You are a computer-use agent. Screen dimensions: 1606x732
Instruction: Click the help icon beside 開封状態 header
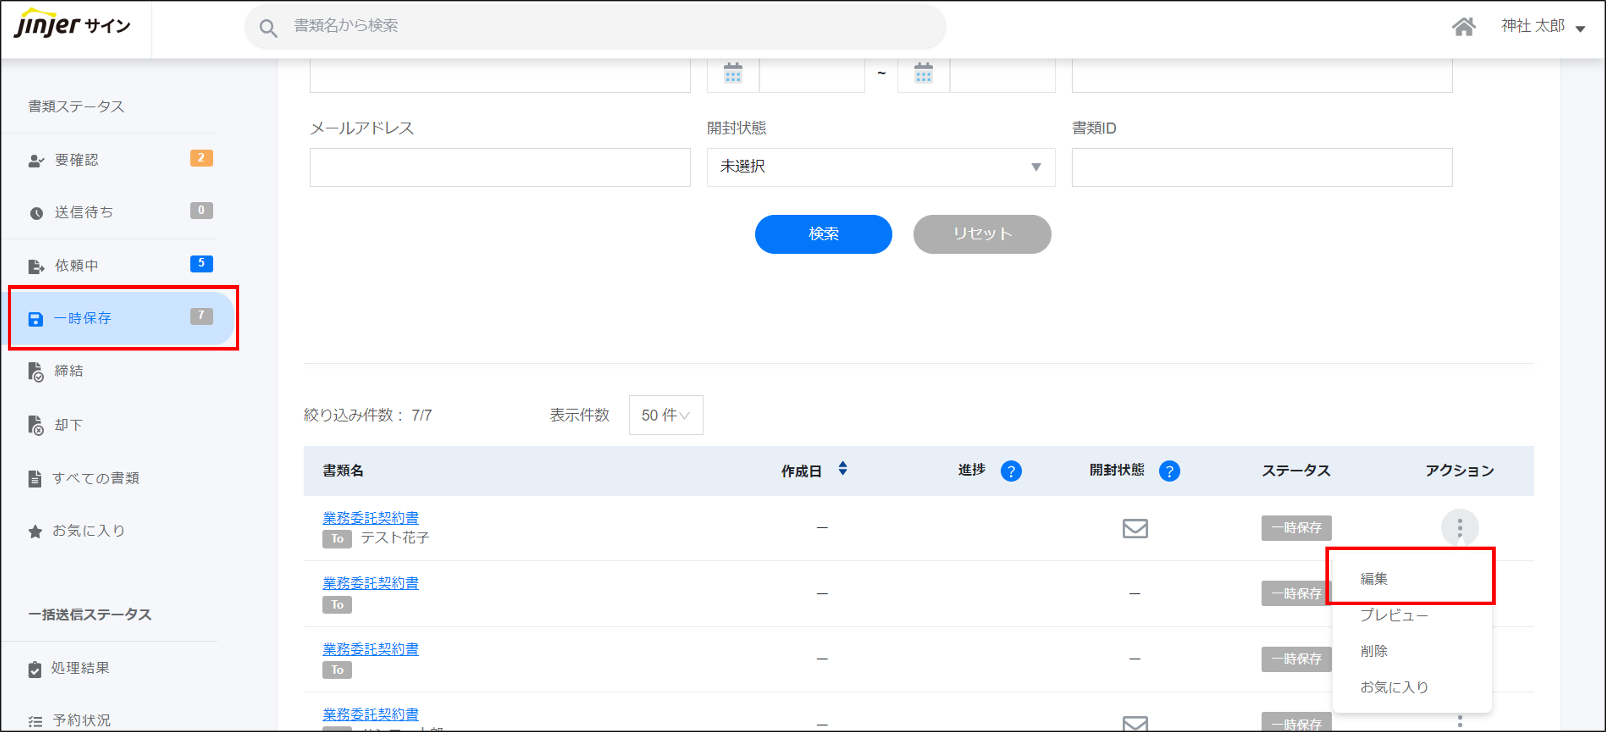(1169, 471)
